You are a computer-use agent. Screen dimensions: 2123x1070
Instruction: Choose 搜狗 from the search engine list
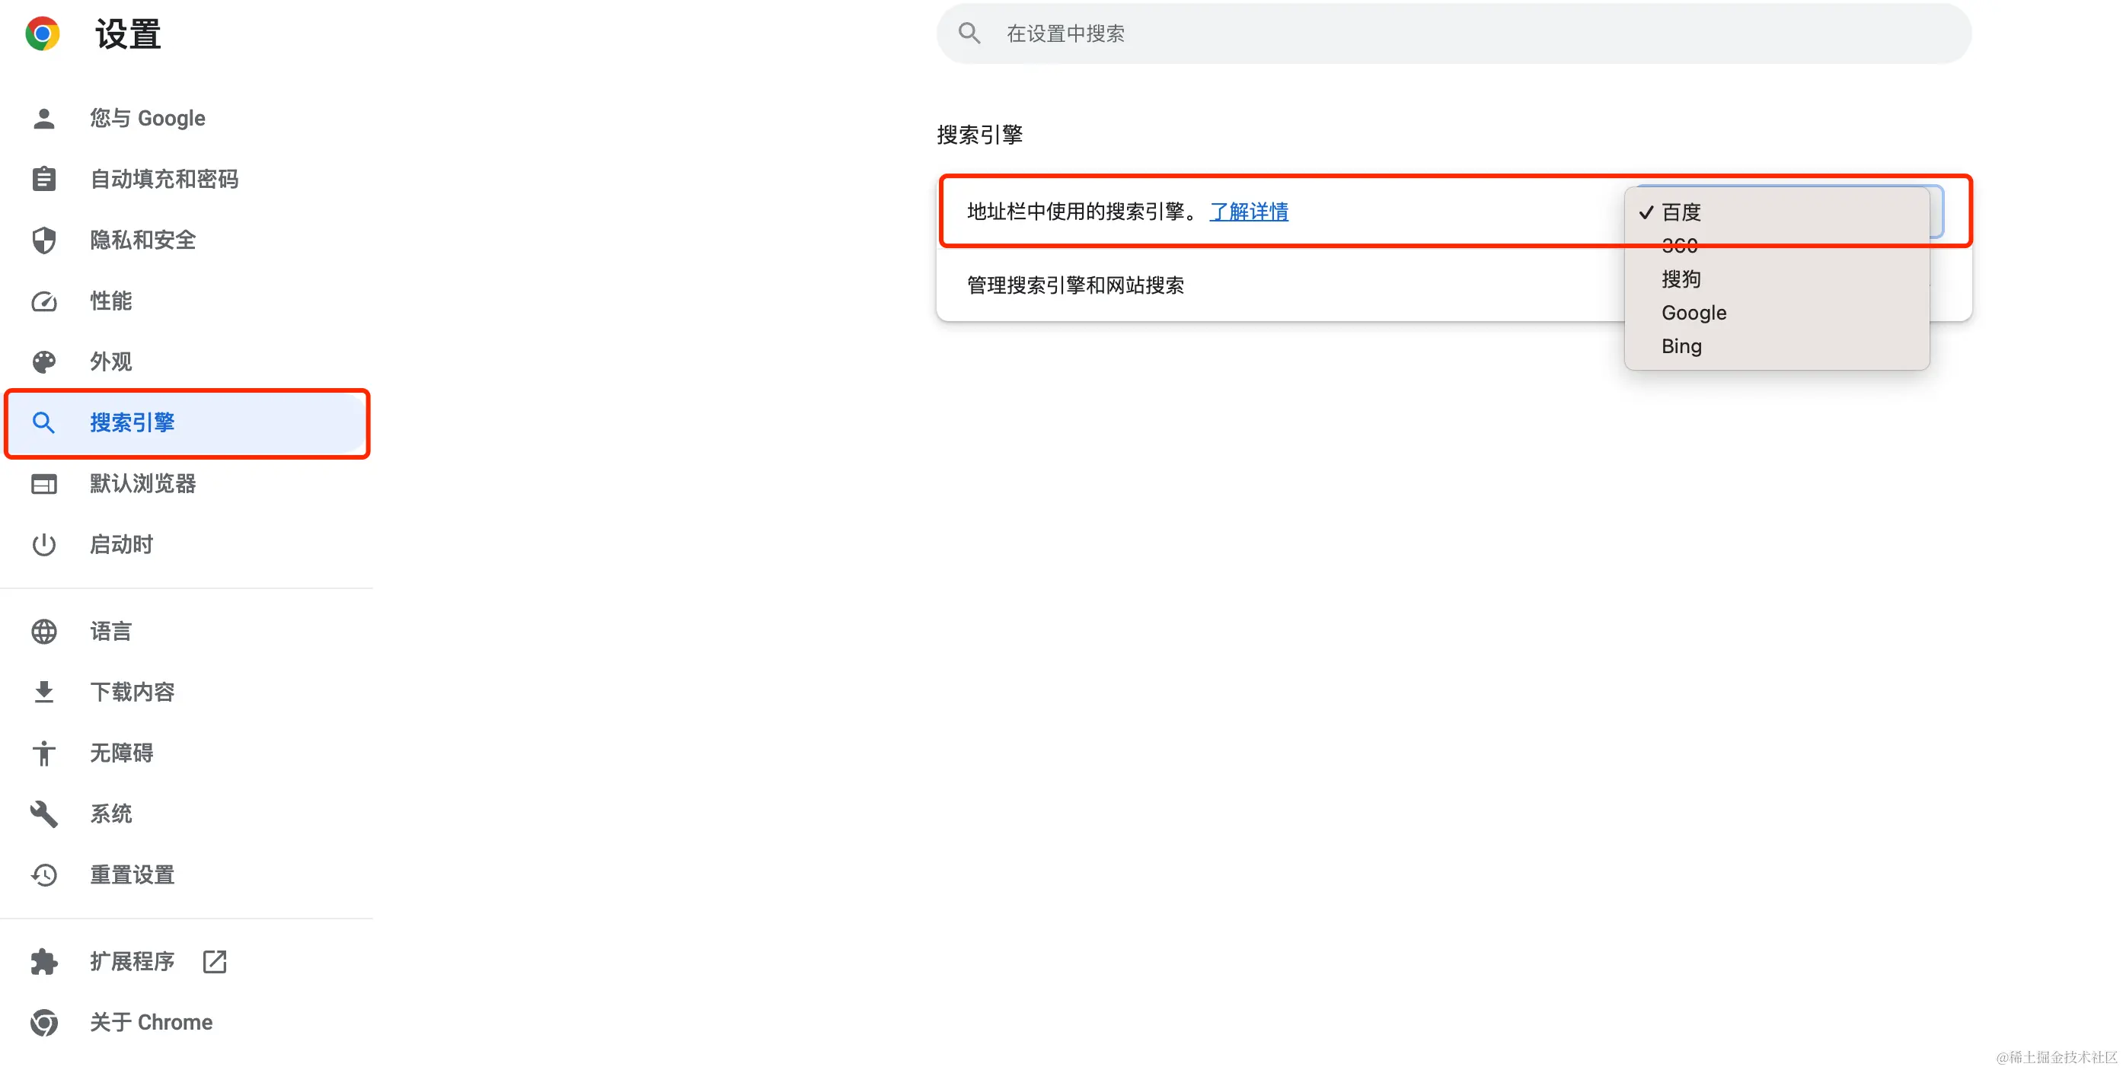click(x=1681, y=279)
